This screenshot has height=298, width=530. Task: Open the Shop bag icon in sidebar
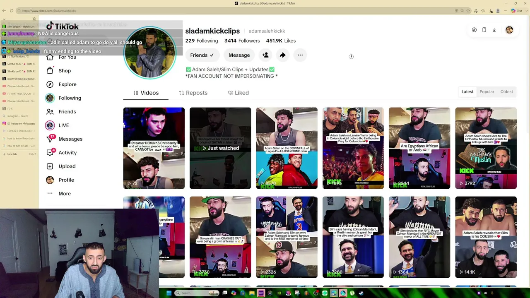click(50, 71)
